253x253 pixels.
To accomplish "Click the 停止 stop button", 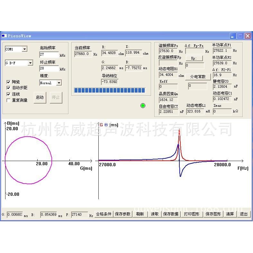I will tap(56, 97).
